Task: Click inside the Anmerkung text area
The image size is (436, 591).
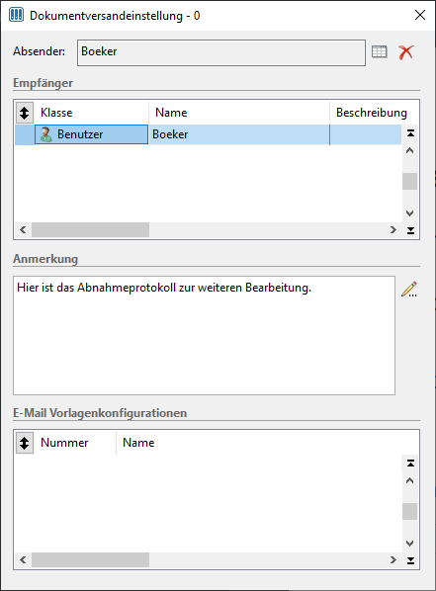Action: 204,335
